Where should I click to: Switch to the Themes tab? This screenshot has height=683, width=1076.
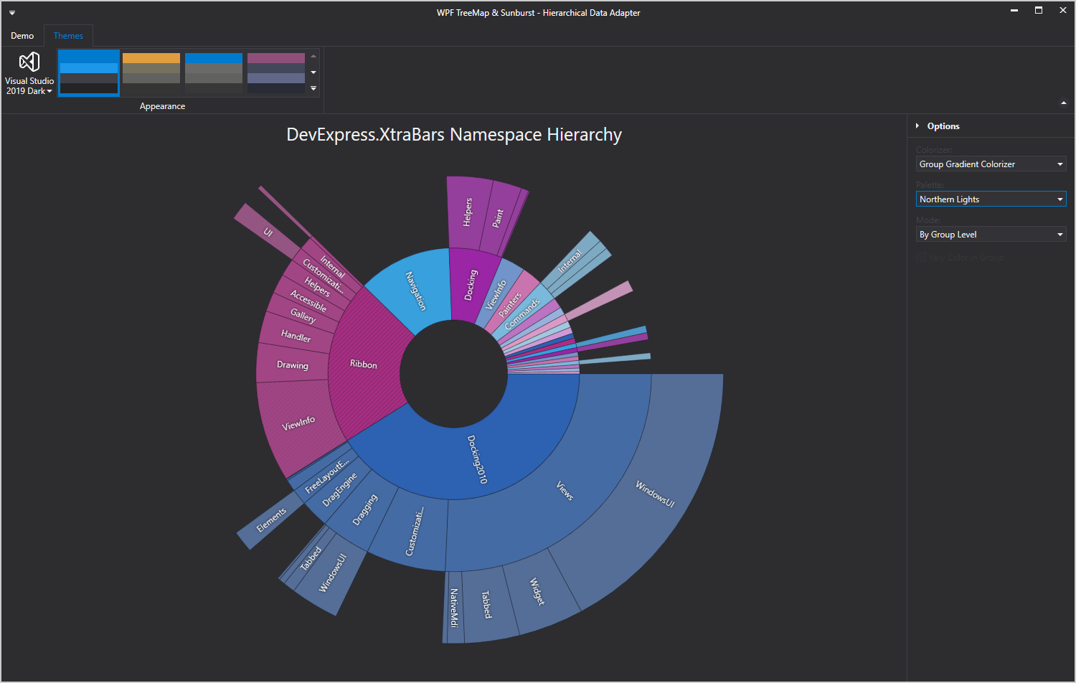pos(68,35)
